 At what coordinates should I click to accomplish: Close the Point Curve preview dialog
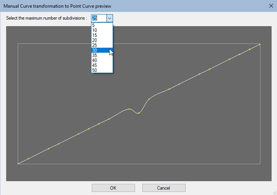click(270, 5)
